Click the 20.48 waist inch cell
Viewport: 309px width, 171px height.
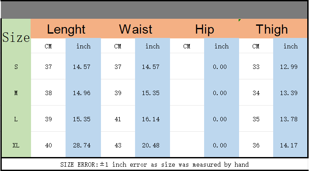(153, 145)
